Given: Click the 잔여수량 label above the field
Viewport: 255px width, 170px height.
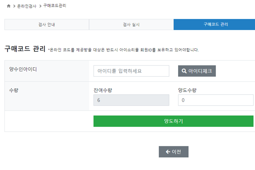Looking at the screenshot, I should 103,90.
